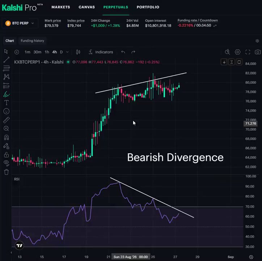
Task: Open the PERPETUALS tab
Action: (116, 7)
